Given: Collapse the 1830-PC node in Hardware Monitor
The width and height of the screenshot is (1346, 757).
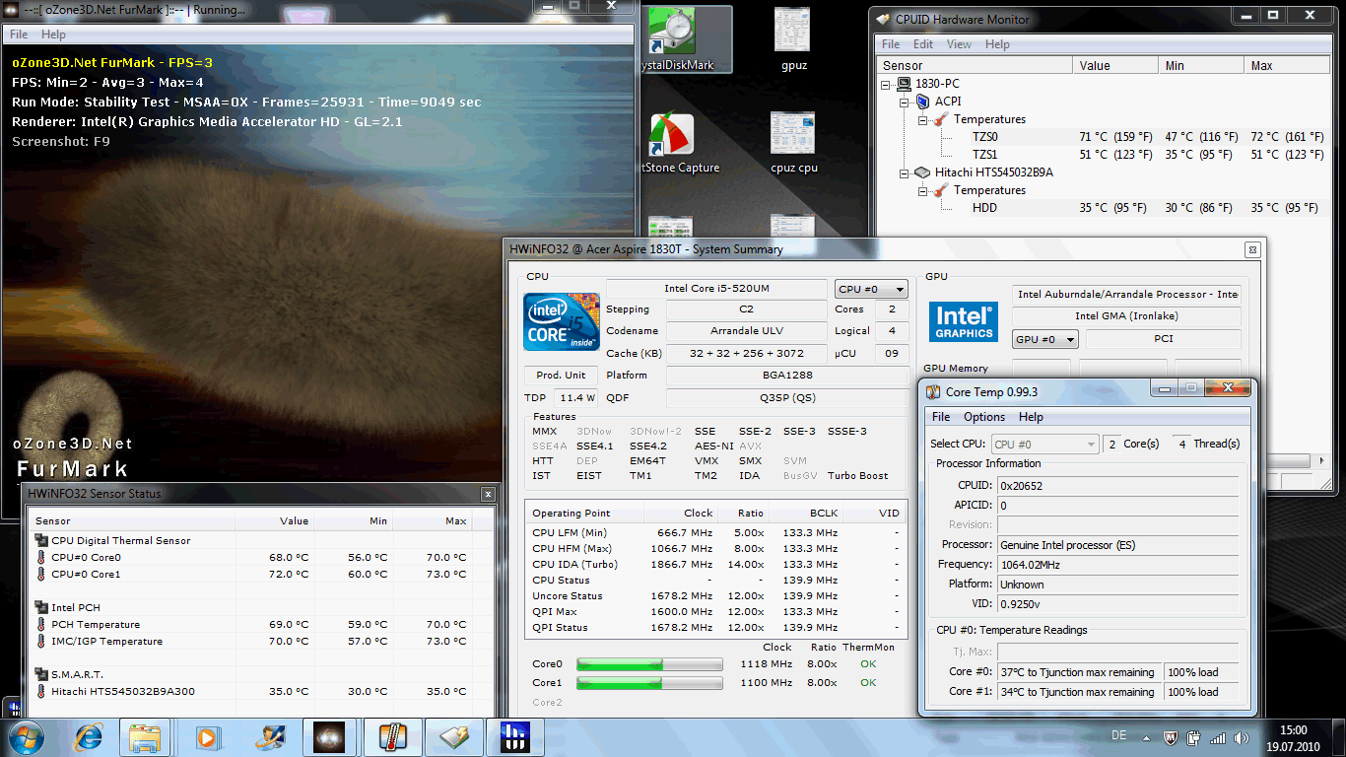Looking at the screenshot, I should point(886,84).
